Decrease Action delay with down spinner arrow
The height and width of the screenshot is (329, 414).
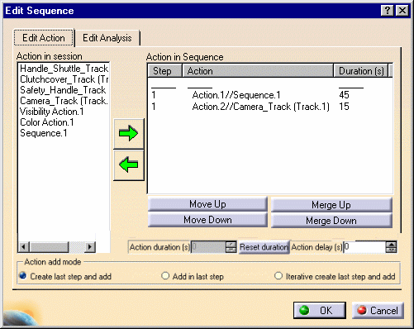pos(391,250)
